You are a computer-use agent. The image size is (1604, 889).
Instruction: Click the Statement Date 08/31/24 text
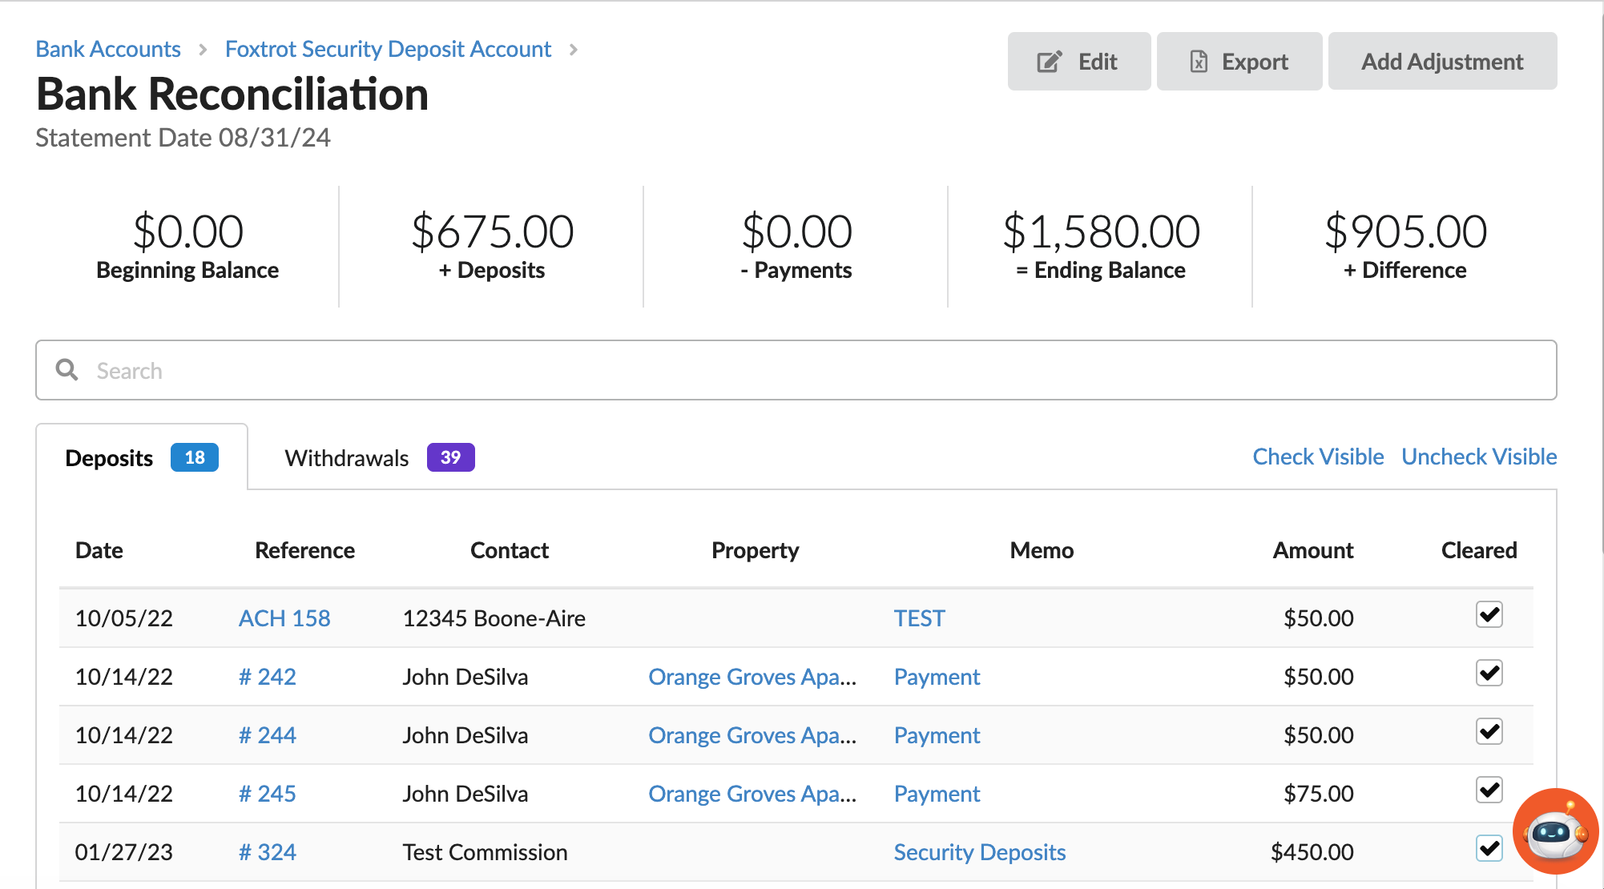click(x=183, y=138)
